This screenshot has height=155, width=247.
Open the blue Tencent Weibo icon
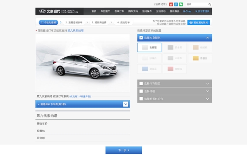(176, 4)
